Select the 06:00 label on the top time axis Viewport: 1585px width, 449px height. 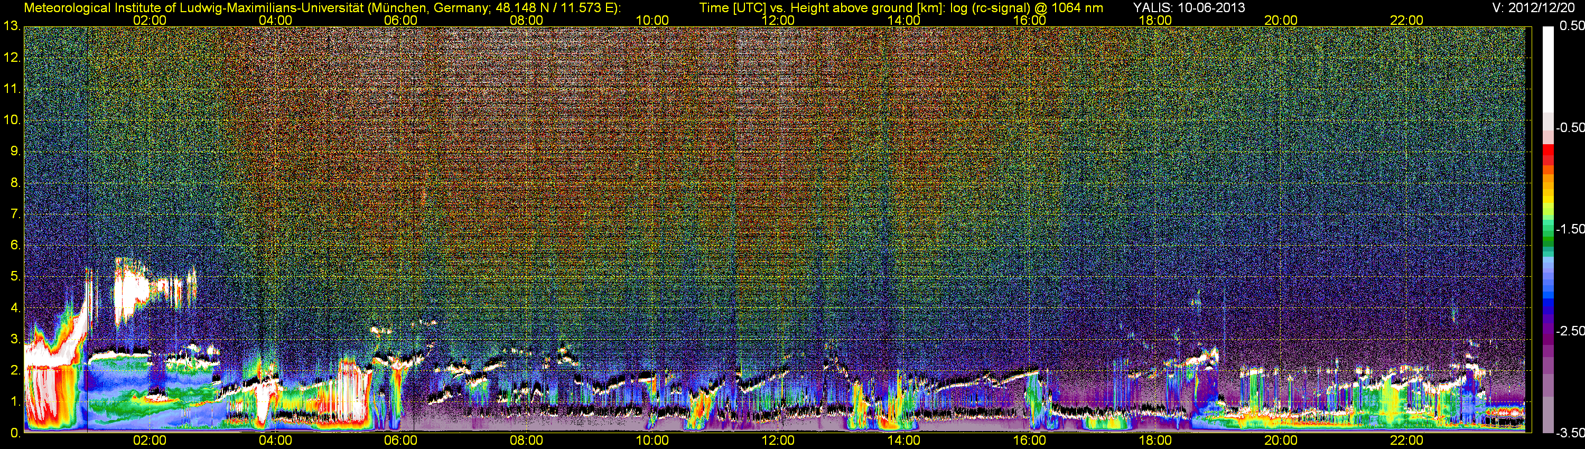tap(400, 20)
